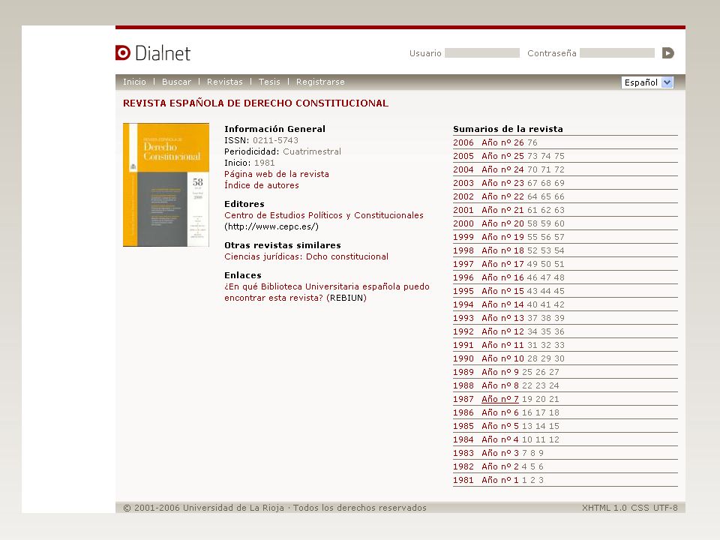The image size is (720, 540).
Task: Open Año nº 26 for 2006
Action: pyautogui.click(x=502, y=142)
